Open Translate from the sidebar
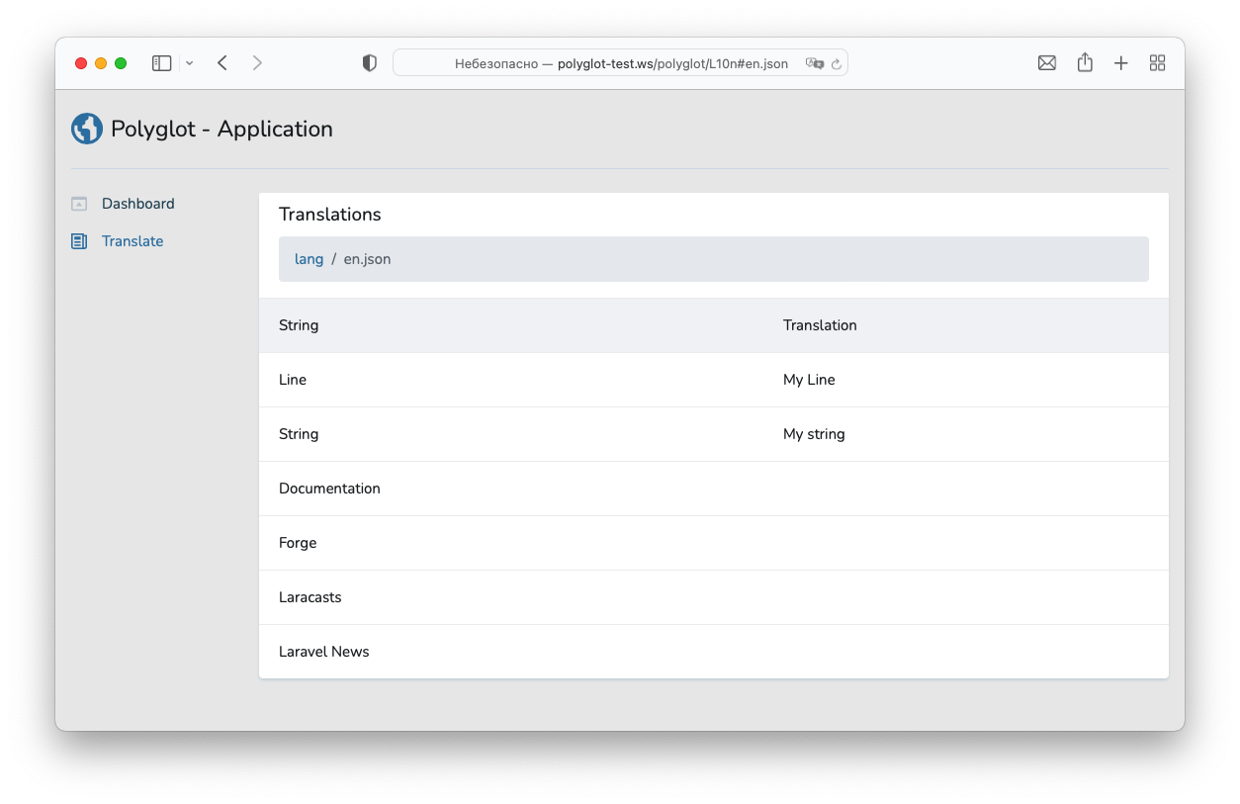 click(x=133, y=241)
